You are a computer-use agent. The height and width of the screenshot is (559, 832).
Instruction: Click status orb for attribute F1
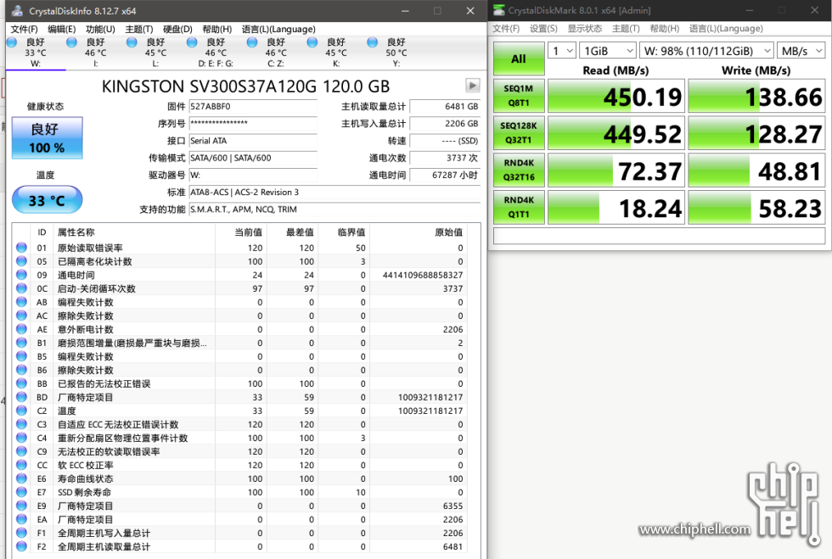(21, 533)
